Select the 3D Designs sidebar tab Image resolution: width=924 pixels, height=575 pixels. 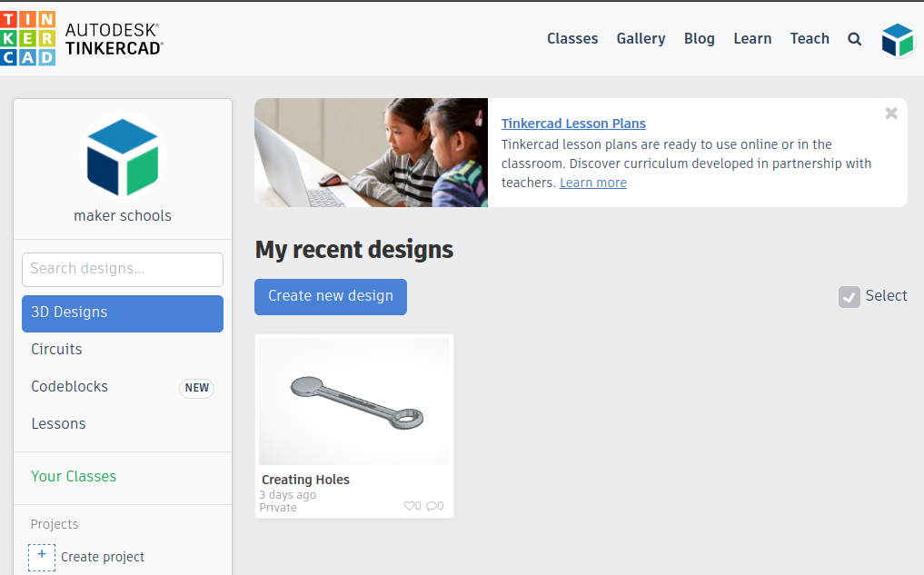(x=123, y=313)
